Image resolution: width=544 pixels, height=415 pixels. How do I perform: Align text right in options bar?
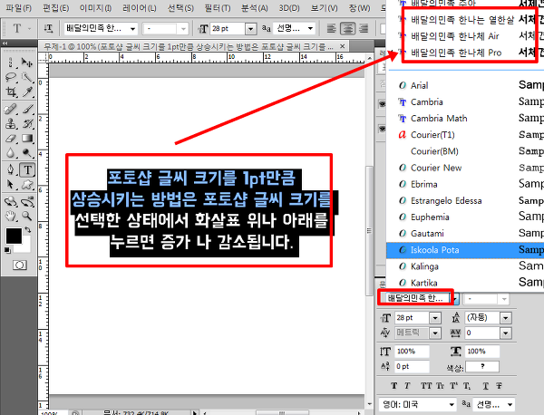pos(364,28)
